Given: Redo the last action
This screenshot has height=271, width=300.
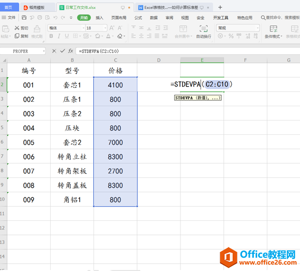Looking at the screenshot, I should [63, 18].
